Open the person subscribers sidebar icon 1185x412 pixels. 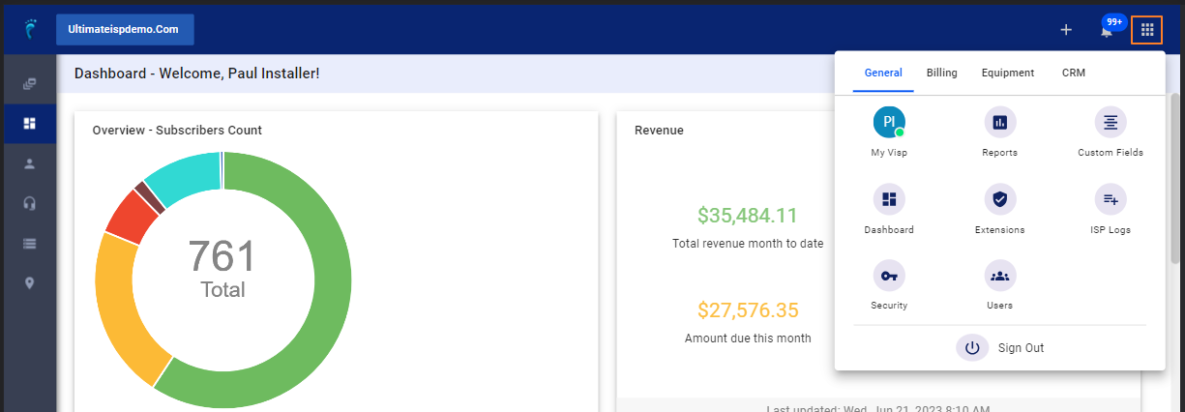pyautogui.click(x=30, y=163)
